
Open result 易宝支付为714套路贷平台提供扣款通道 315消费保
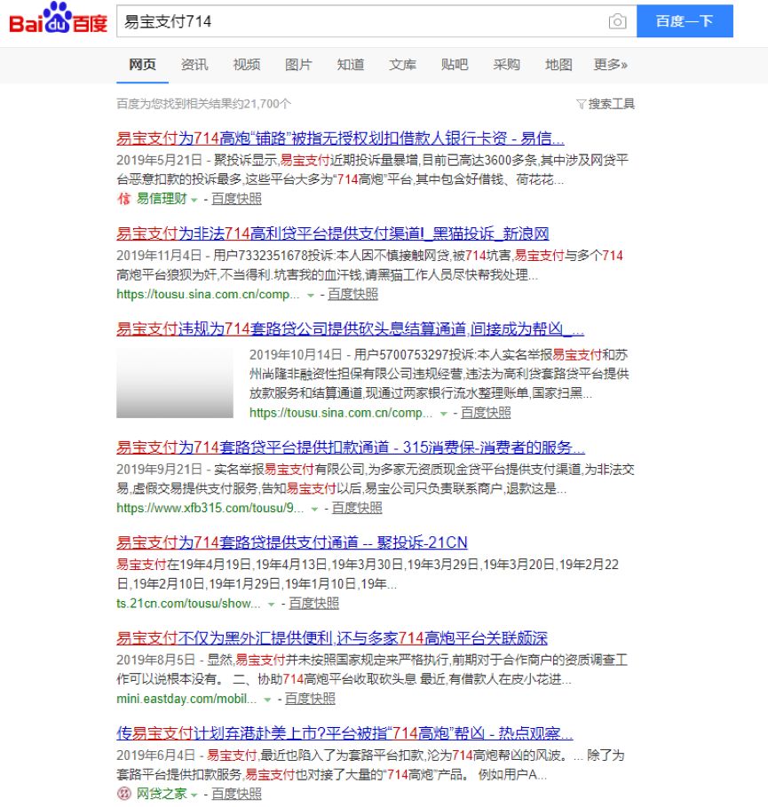click(x=351, y=447)
